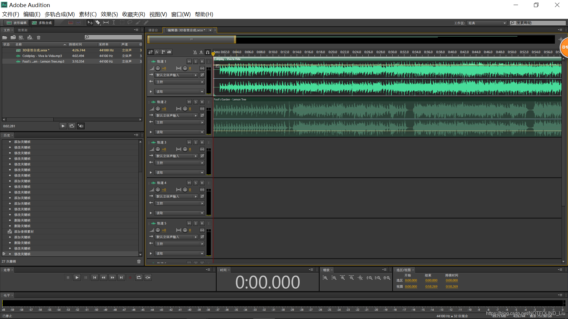The height and width of the screenshot is (319, 568).
Task: Switch to the 效果架 tab
Action: [x=22, y=30]
